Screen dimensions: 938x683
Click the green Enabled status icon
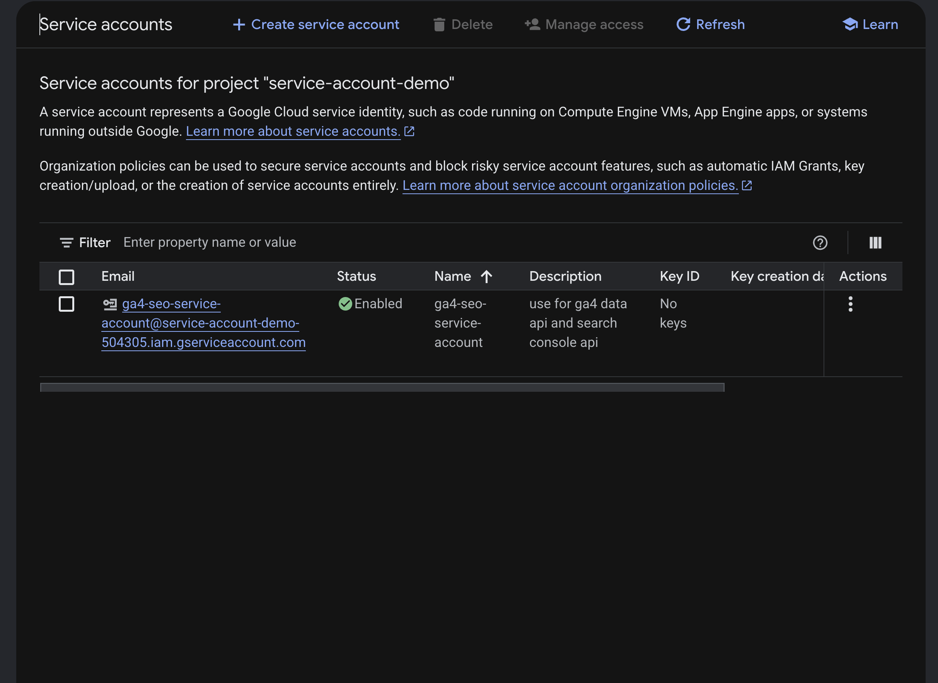click(x=345, y=304)
